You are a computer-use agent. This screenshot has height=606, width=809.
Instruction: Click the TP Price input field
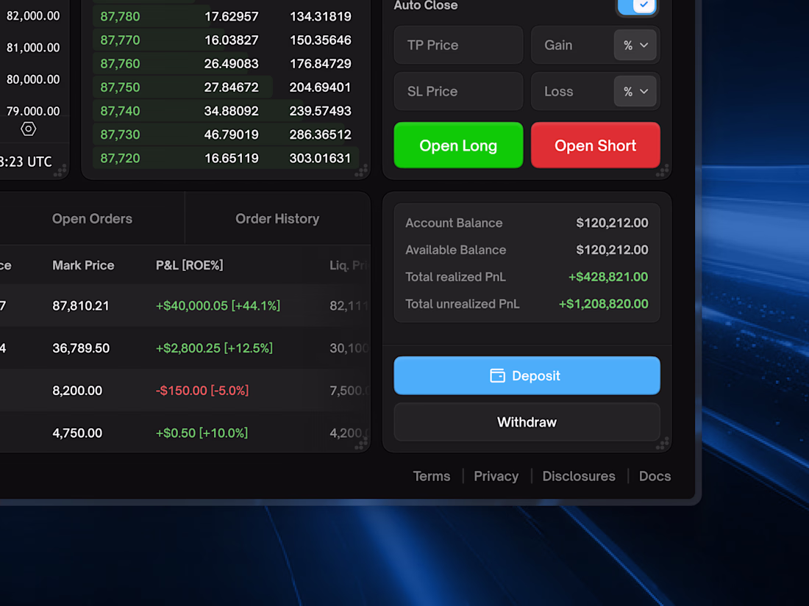pos(458,46)
